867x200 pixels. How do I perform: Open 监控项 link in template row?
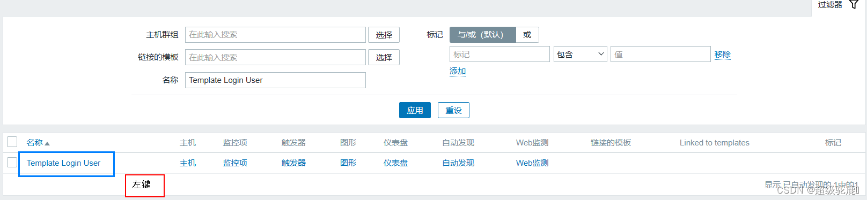pyautogui.click(x=235, y=163)
